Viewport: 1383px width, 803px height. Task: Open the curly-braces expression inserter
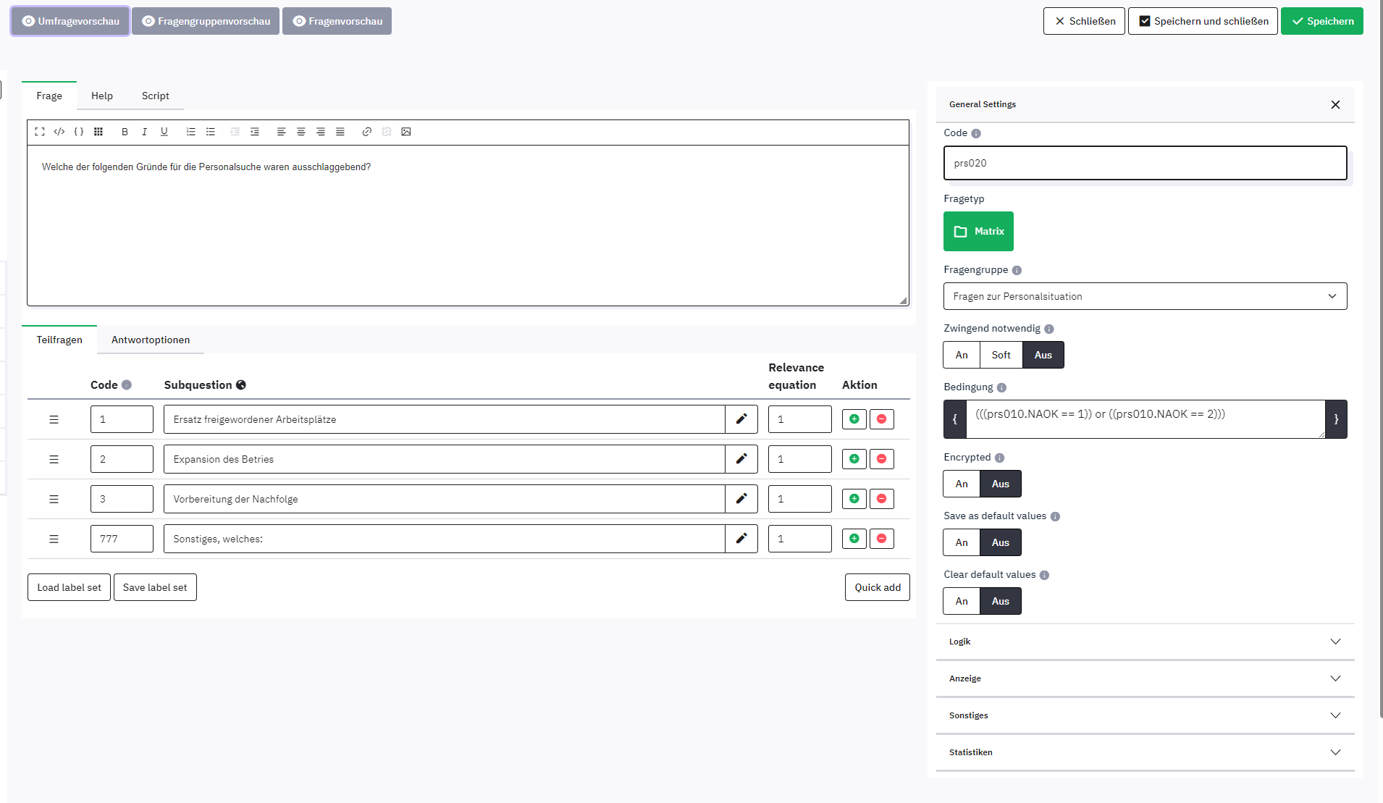tap(79, 132)
